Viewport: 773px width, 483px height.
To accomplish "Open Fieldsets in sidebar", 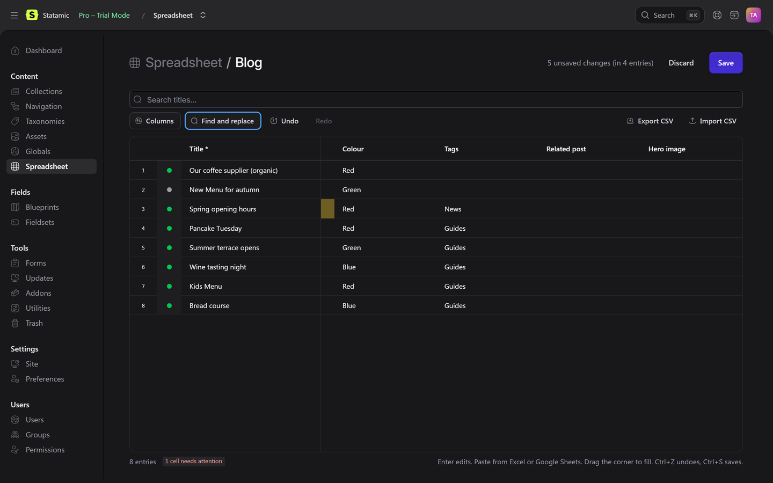I will pyautogui.click(x=52, y=222).
